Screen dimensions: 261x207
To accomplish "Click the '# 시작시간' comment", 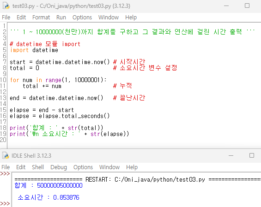I will [129, 62].
